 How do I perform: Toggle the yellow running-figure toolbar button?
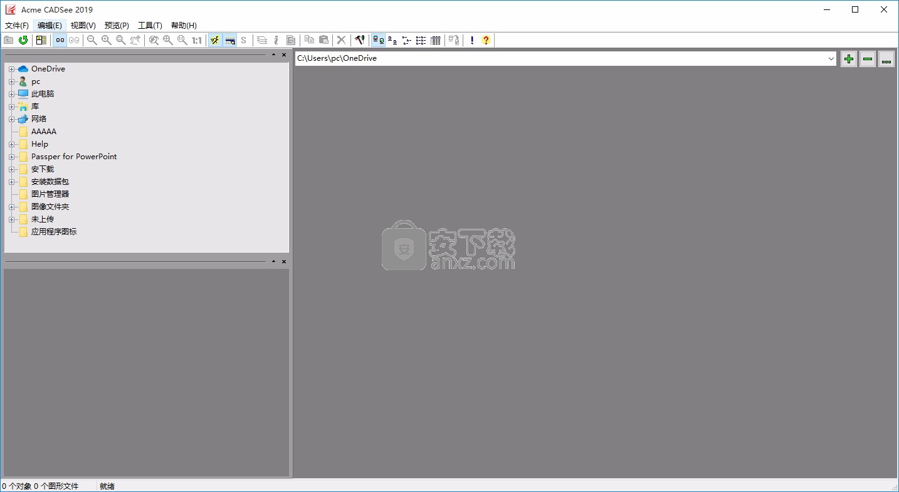click(x=215, y=40)
